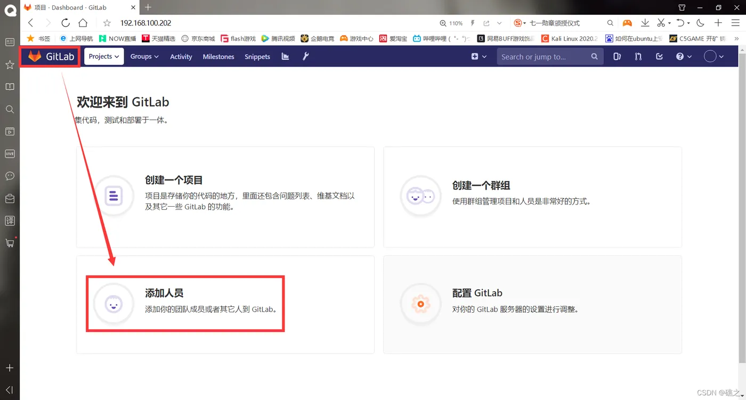Image resolution: width=746 pixels, height=400 pixels.
Task: Open the game controller toolbar icon
Action: click(627, 23)
